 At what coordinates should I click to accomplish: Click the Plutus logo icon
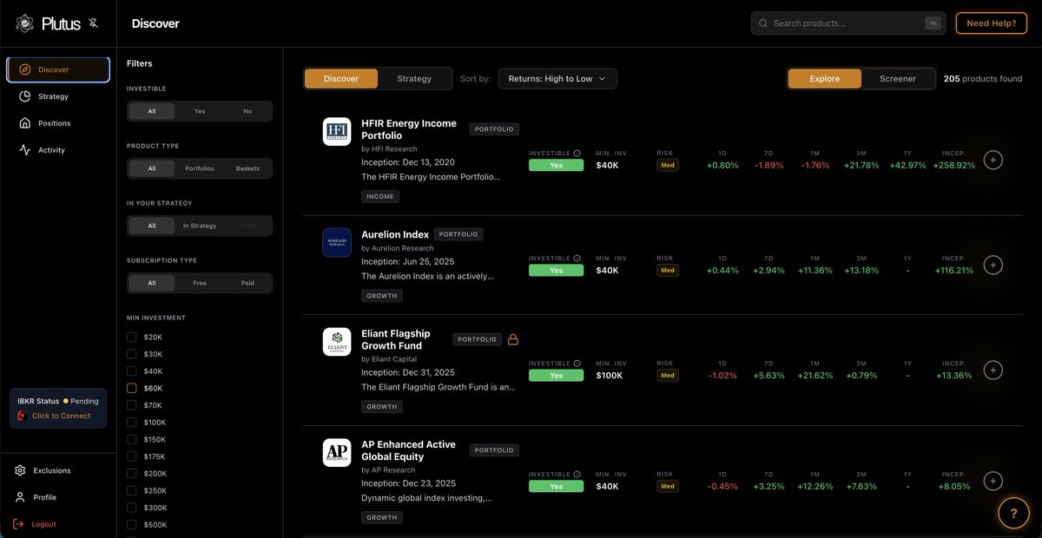pos(25,23)
